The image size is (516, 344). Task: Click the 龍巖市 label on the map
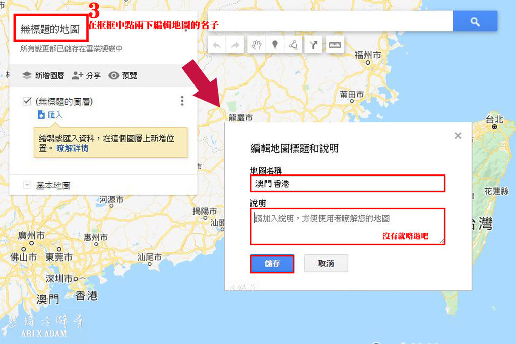241,117
